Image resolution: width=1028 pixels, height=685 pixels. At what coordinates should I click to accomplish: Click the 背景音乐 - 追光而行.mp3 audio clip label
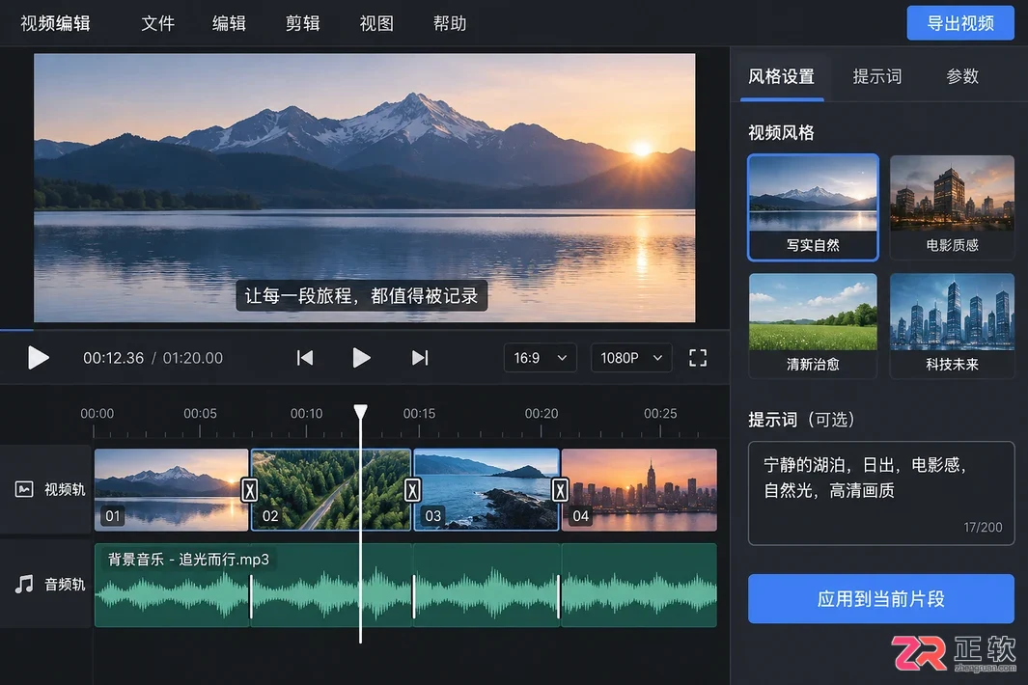pyautogui.click(x=188, y=560)
